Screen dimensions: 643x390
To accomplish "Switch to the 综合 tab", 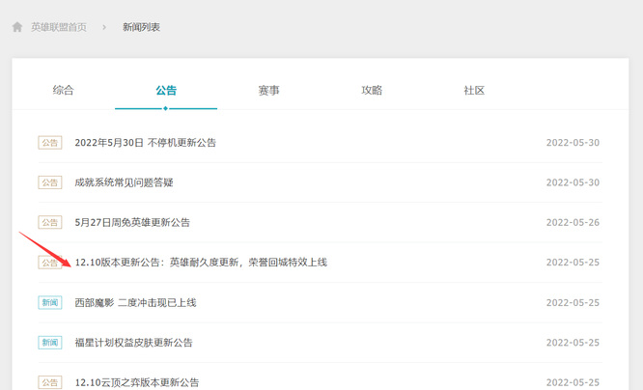I will pos(63,90).
